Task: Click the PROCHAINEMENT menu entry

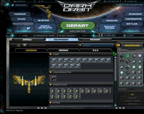Action: (23, 24)
